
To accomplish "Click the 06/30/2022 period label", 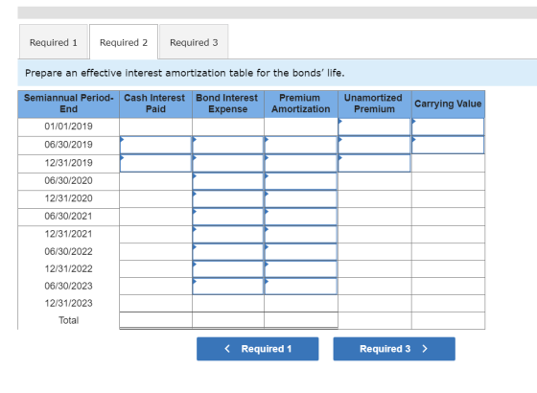I will (x=68, y=252).
